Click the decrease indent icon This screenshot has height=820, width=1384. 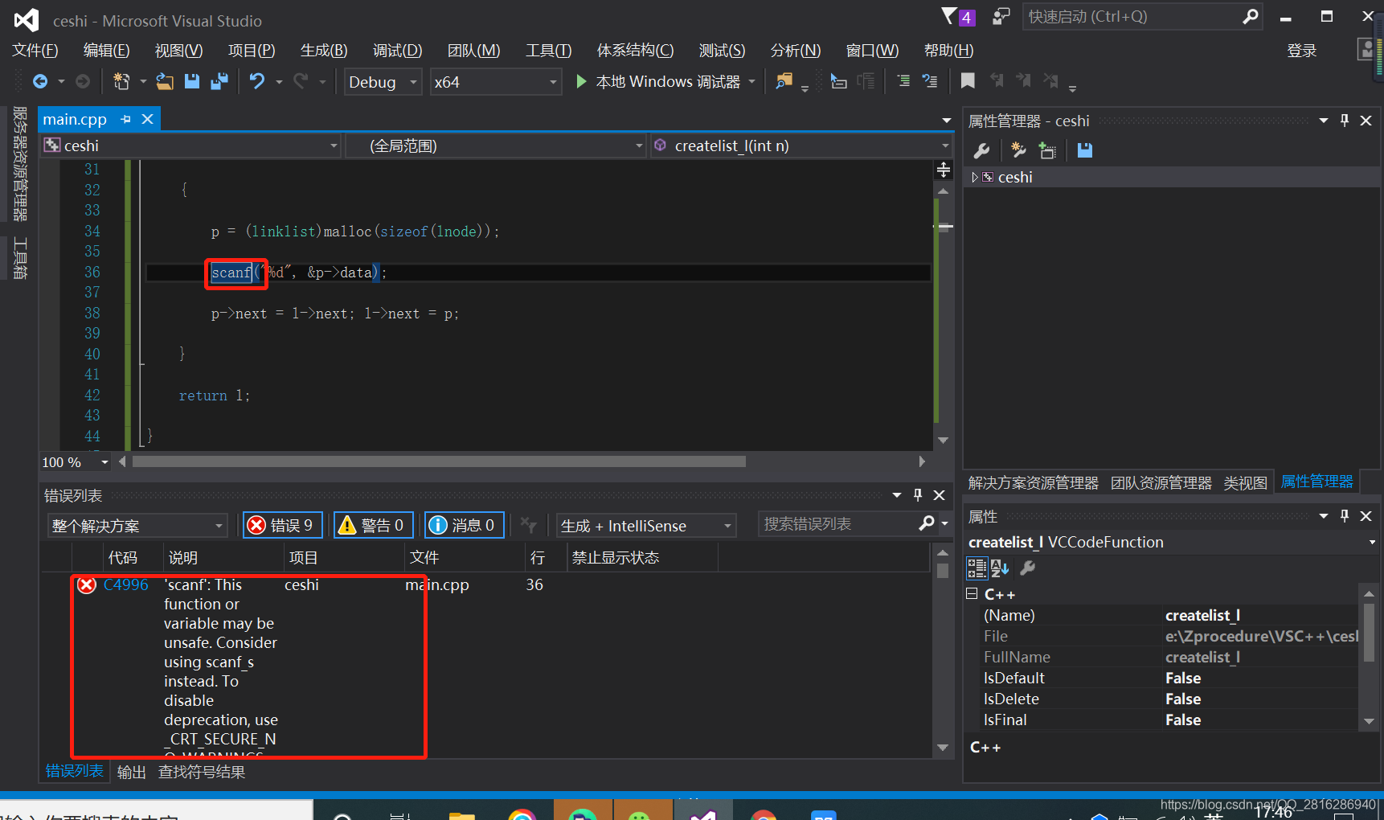click(903, 81)
